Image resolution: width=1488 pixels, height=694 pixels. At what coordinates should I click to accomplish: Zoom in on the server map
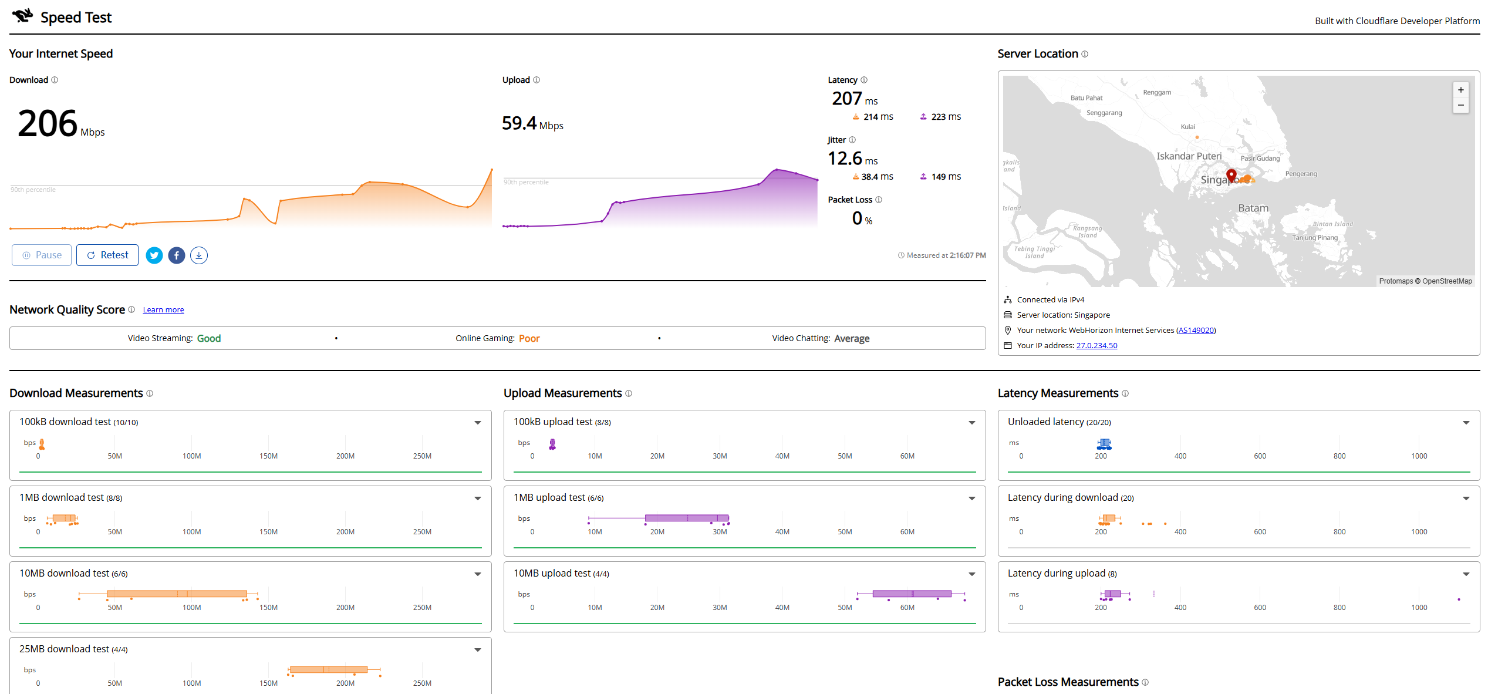click(x=1461, y=90)
